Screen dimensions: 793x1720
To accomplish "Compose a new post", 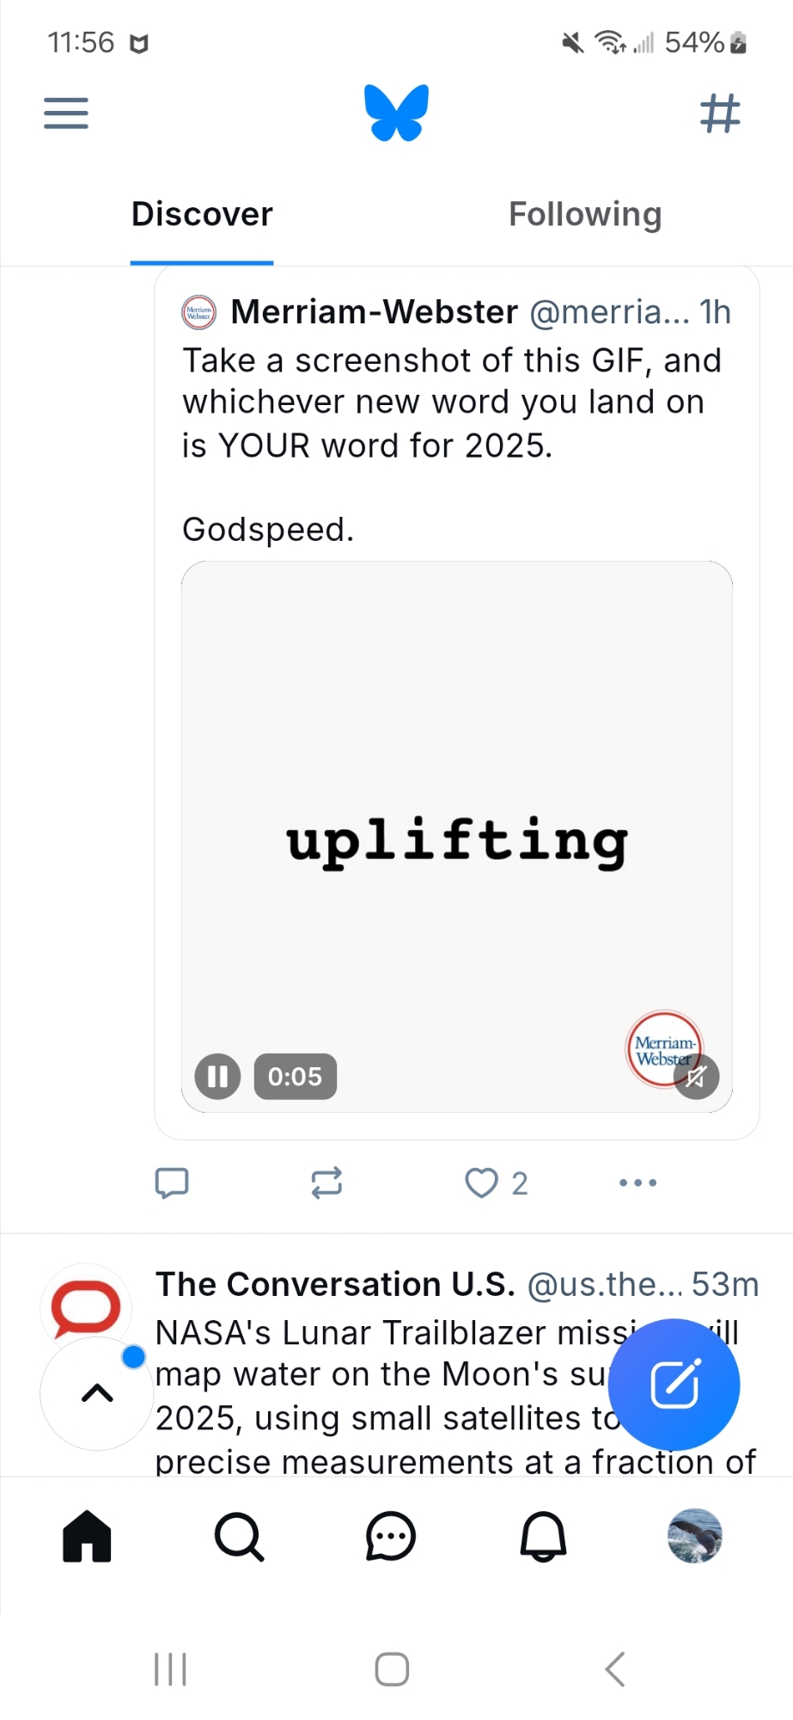I will (x=674, y=1384).
